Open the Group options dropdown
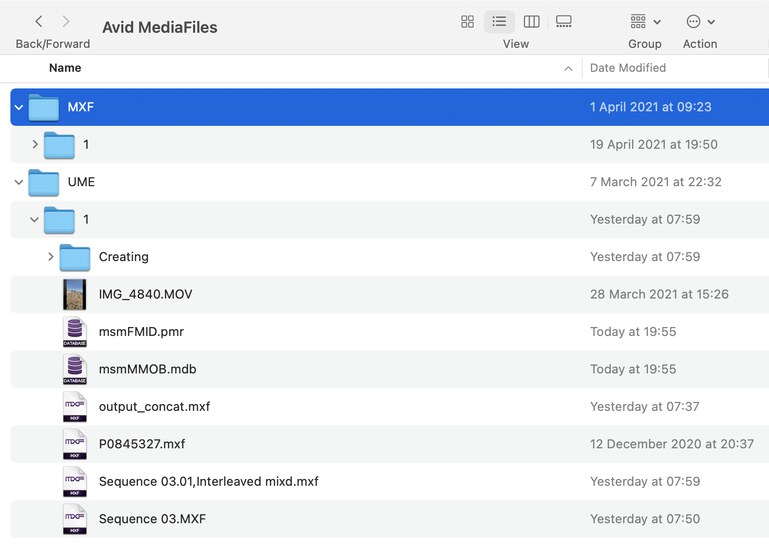 click(x=645, y=21)
